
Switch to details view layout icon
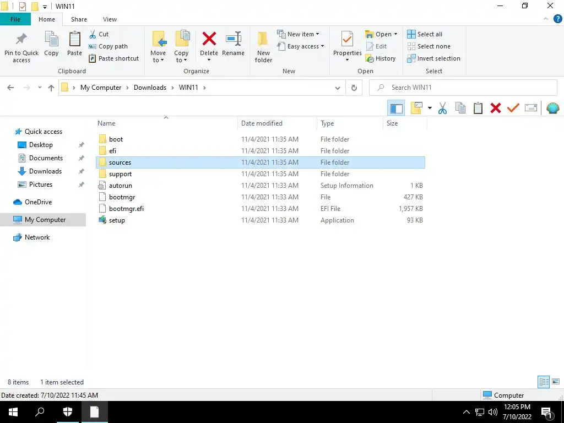pos(544,382)
